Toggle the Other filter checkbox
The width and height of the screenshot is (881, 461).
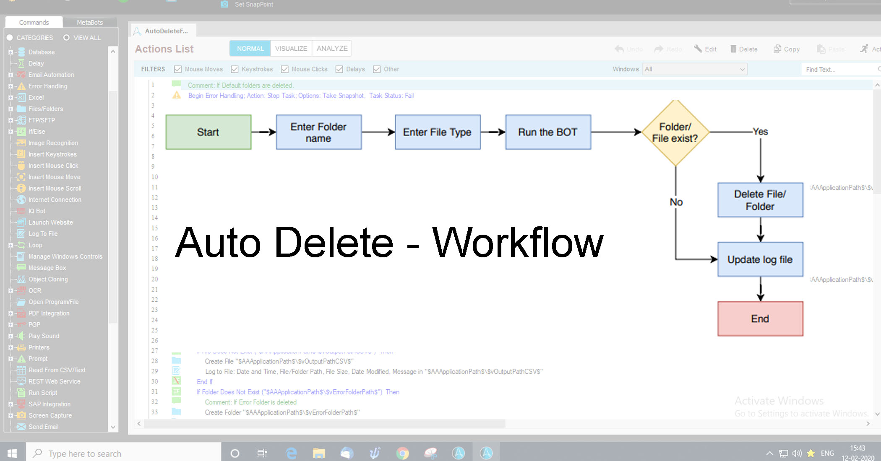tap(377, 69)
